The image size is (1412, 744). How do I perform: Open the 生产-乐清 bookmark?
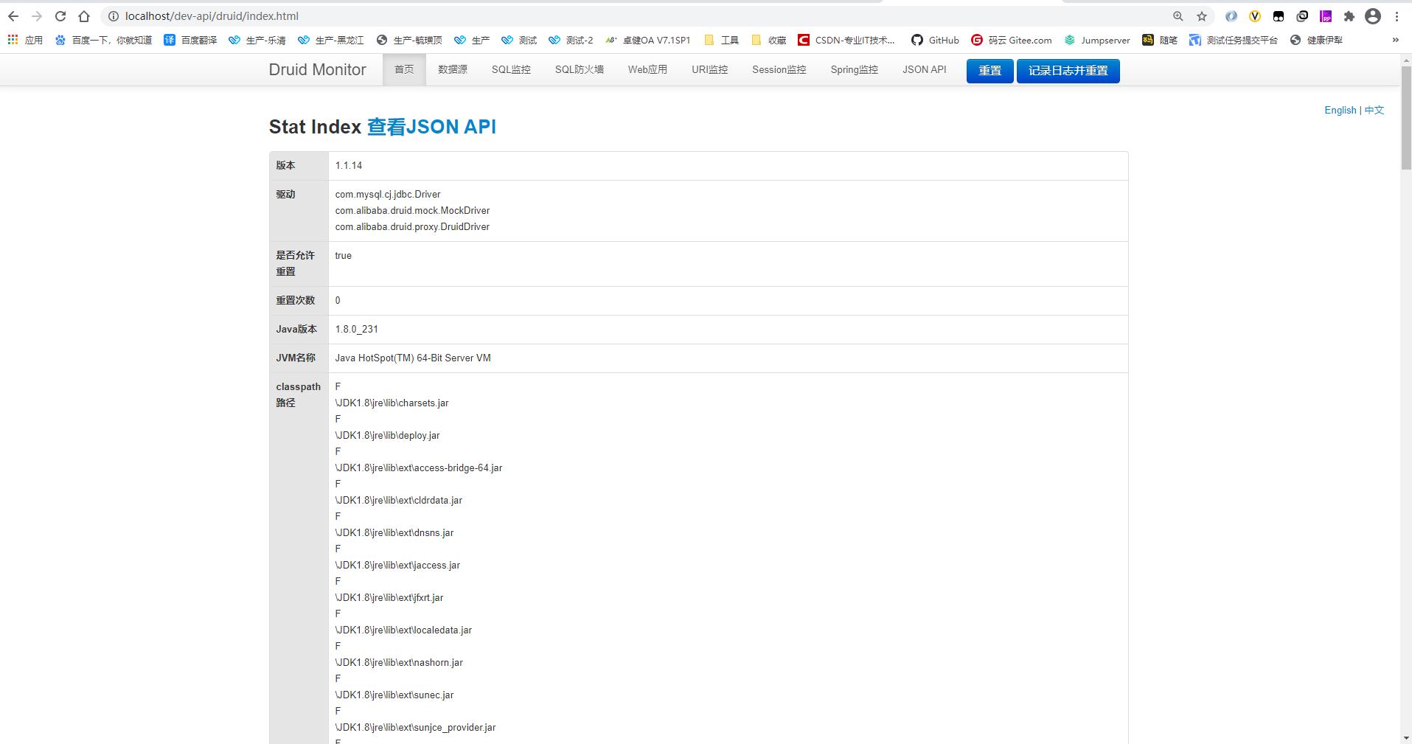point(257,40)
